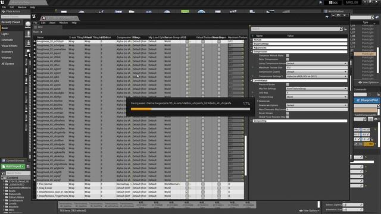Select the Visual Effects category
Screen dimensions: 381x214
pos(10,46)
